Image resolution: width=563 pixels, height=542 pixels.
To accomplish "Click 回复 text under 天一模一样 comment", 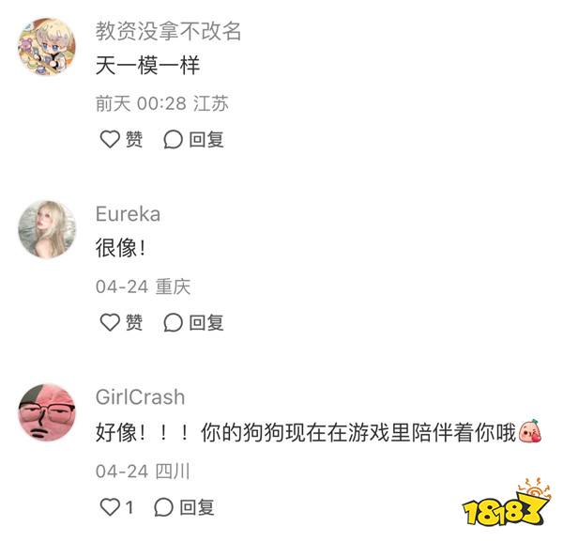I will click(206, 139).
